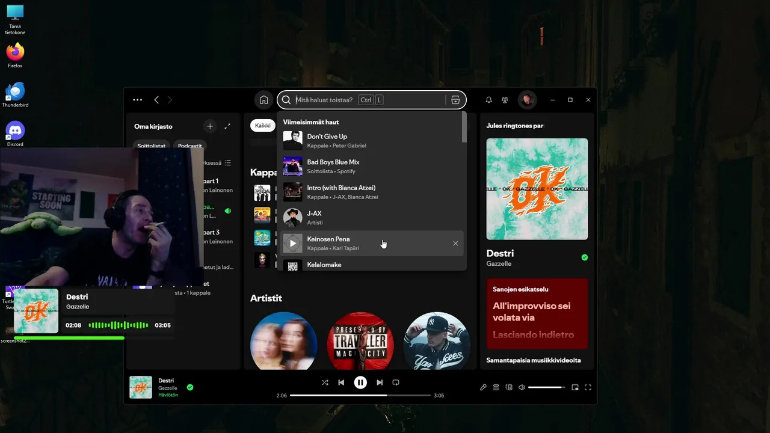Go forward with the right arrow

[x=170, y=100]
